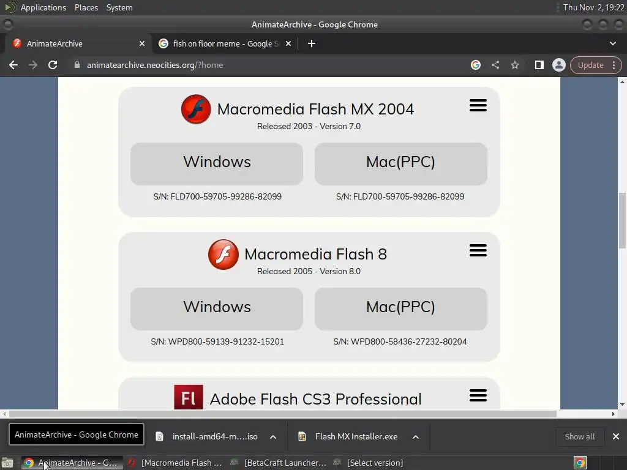Image resolution: width=627 pixels, height=470 pixels.
Task: Expand options for install-amd64 iso download
Action: coord(273,437)
